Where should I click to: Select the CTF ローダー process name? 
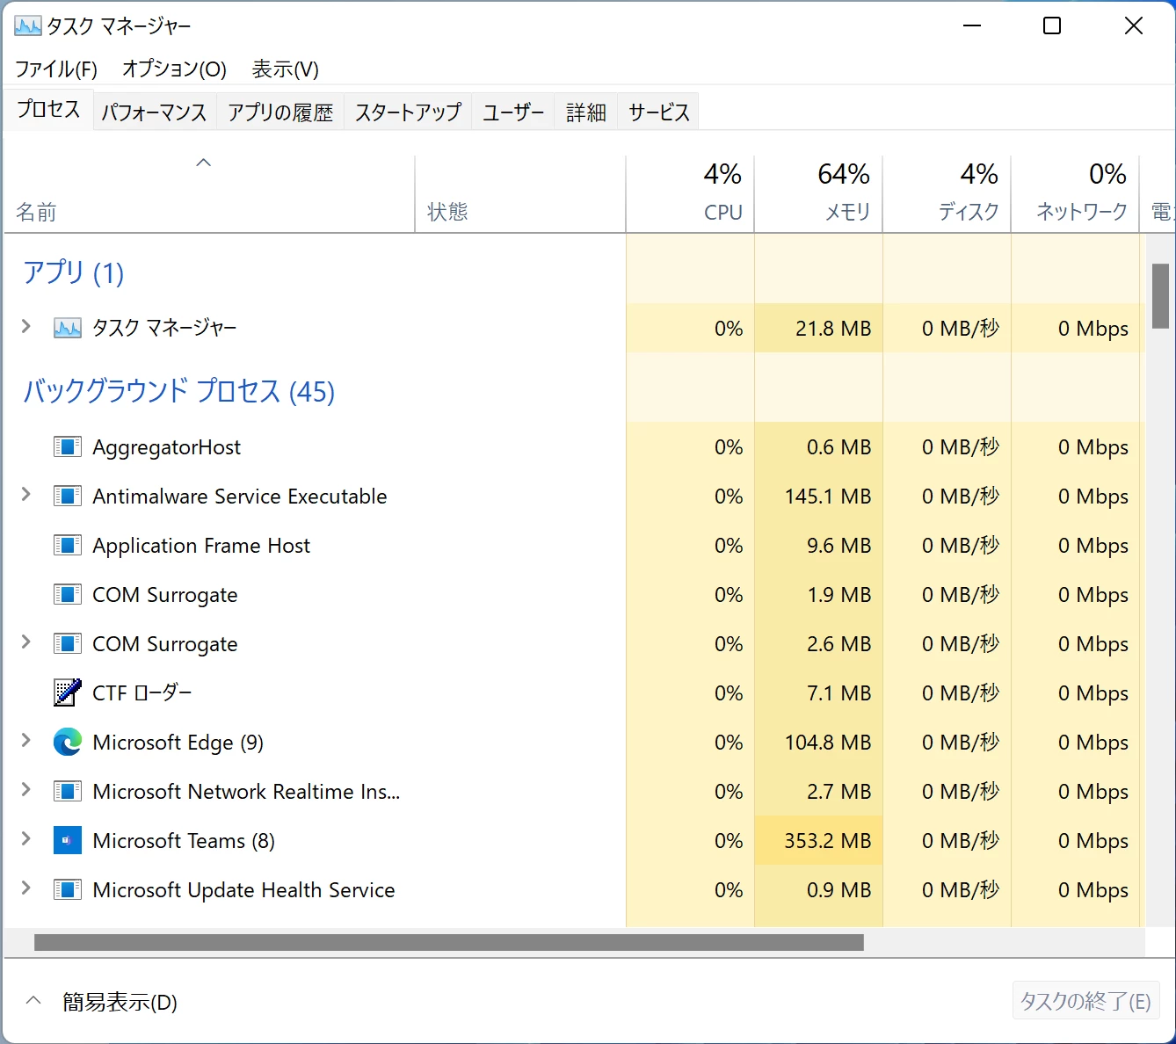pos(142,693)
